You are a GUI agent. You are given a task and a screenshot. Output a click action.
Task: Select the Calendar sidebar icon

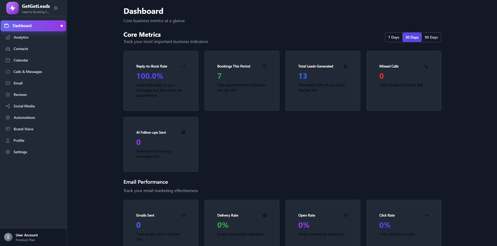pos(8,60)
